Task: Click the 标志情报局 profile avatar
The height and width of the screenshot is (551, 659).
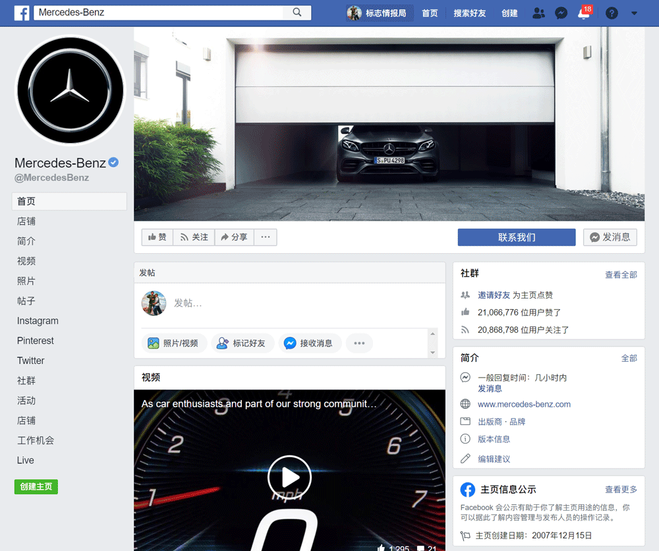Action: pos(355,13)
